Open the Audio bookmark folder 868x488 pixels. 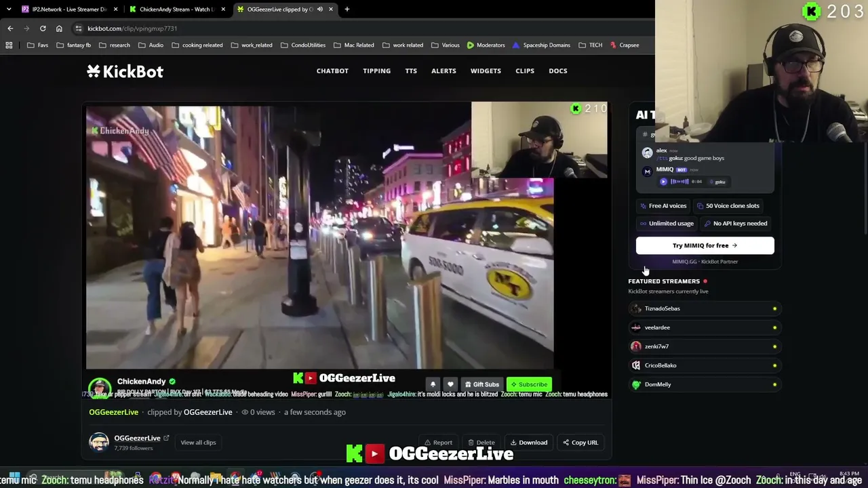151,45
